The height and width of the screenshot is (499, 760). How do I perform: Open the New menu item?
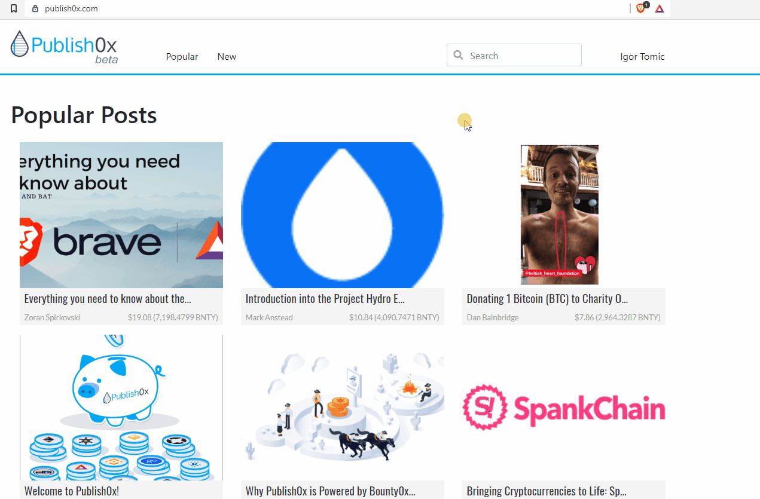[x=227, y=57]
